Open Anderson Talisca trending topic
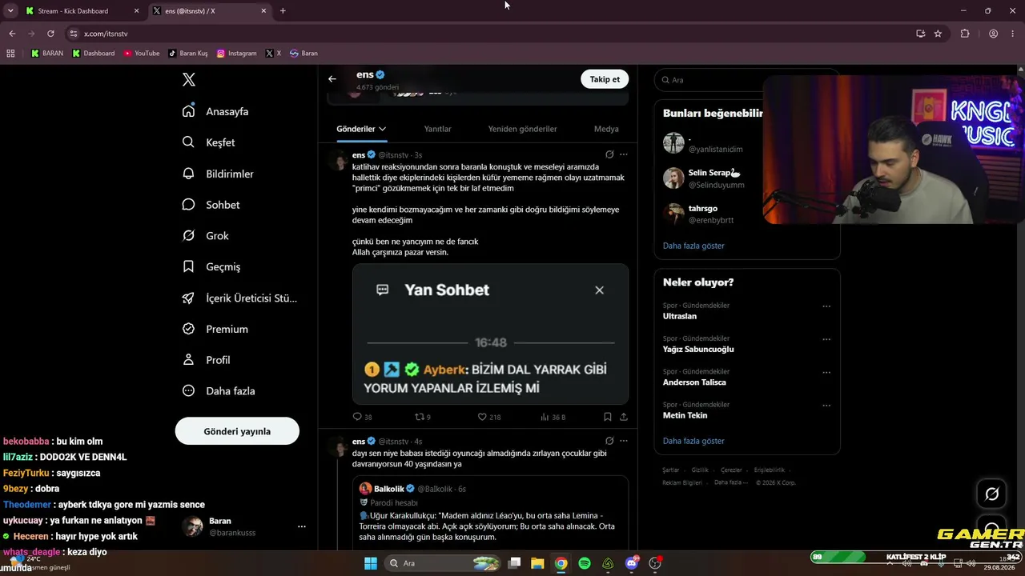The image size is (1025, 576). point(694,382)
